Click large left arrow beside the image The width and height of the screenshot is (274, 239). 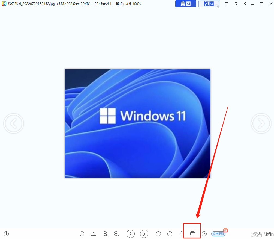point(14,124)
